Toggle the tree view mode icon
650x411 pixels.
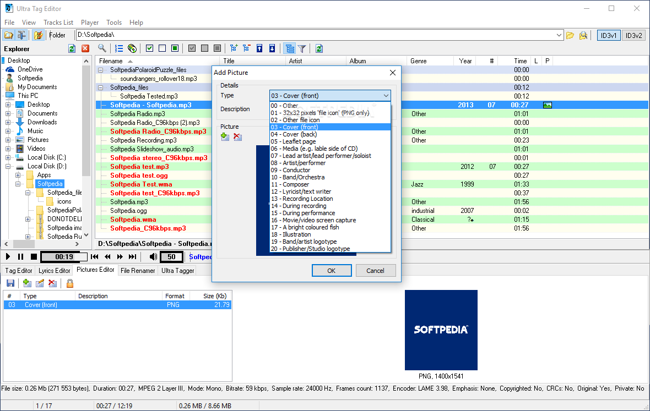[x=290, y=48]
